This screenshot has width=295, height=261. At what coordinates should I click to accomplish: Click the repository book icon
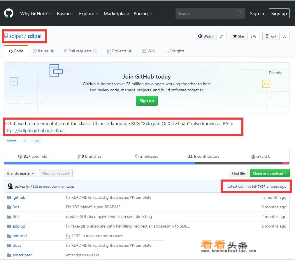pos(6,36)
